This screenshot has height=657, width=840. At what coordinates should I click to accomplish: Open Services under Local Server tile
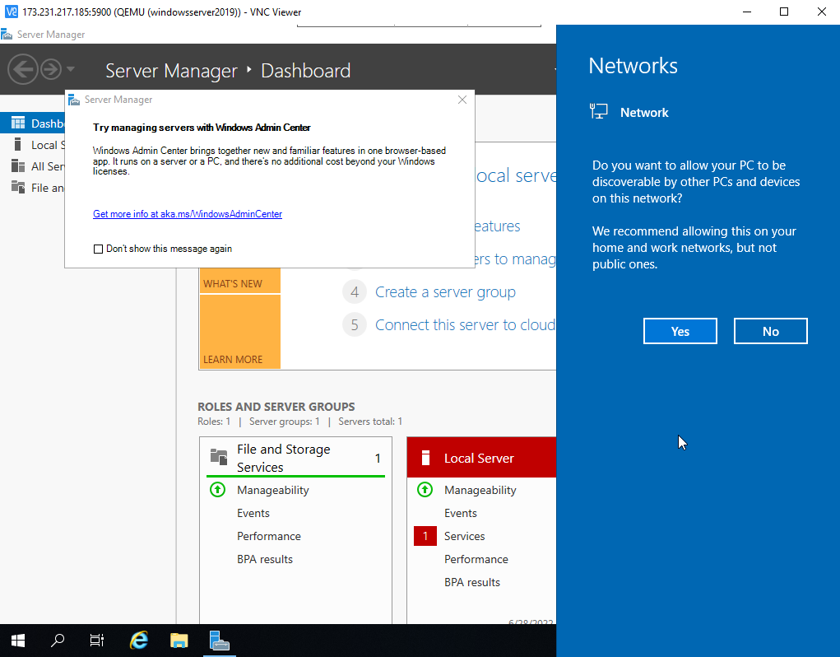(465, 537)
